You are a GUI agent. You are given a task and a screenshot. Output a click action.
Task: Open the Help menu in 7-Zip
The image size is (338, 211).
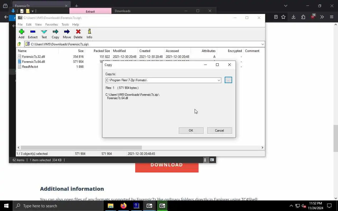pyautogui.click(x=76, y=24)
